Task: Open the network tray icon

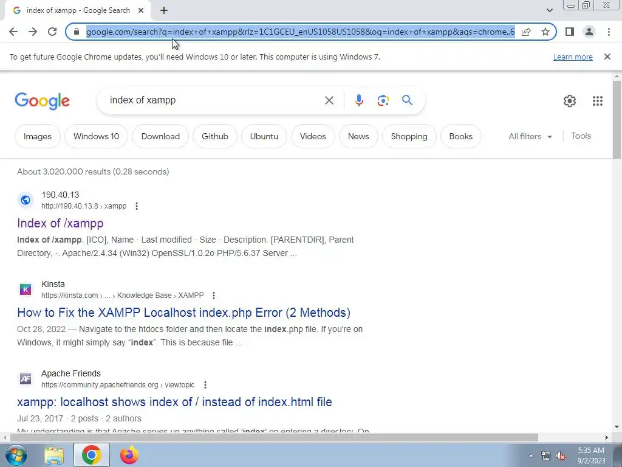Action: [546, 456]
